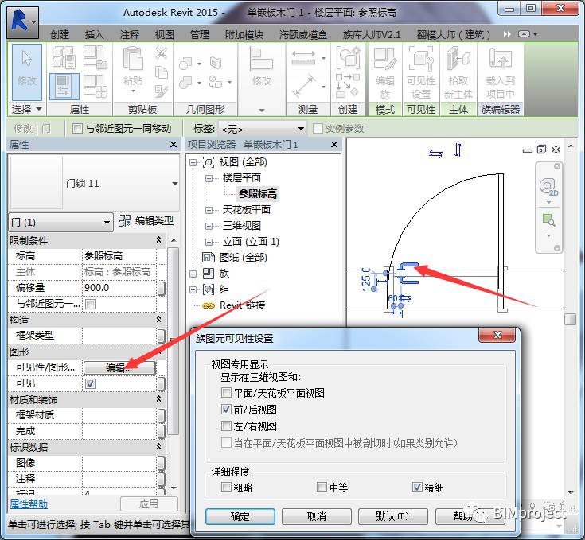The width and height of the screenshot is (585, 540).
Task: Click 确定 in visibility dialog
Action: 240,516
